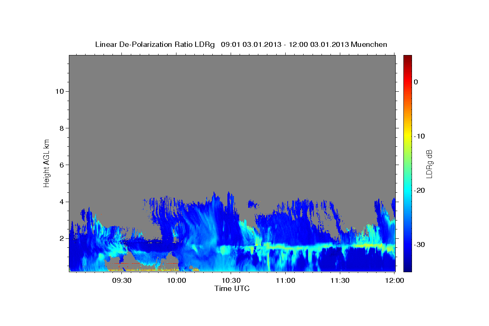Click the 'Height AGL km' axis label
The height and width of the screenshot is (326, 489).
46,163
